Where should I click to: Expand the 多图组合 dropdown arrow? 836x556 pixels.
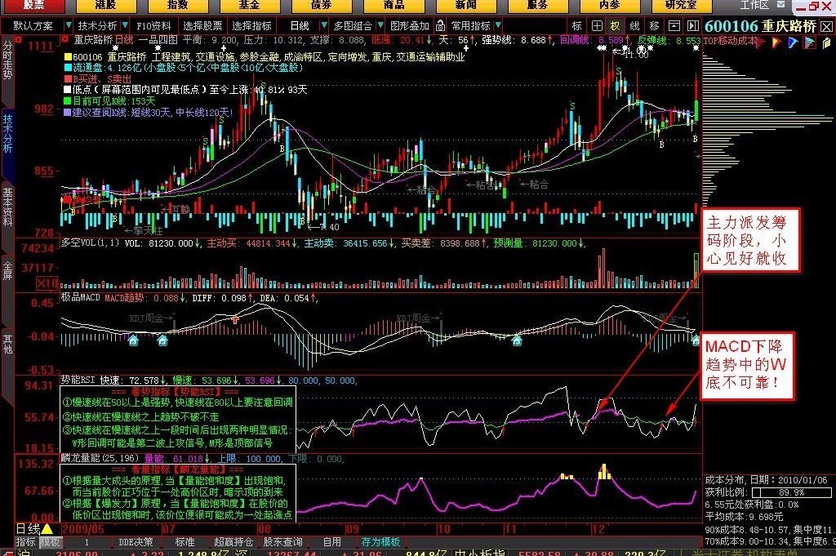pos(380,25)
